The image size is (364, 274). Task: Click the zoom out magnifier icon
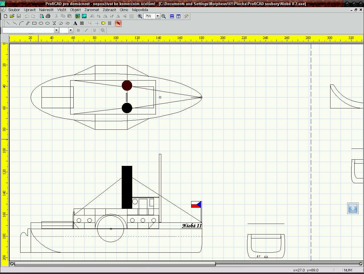coord(164,16)
